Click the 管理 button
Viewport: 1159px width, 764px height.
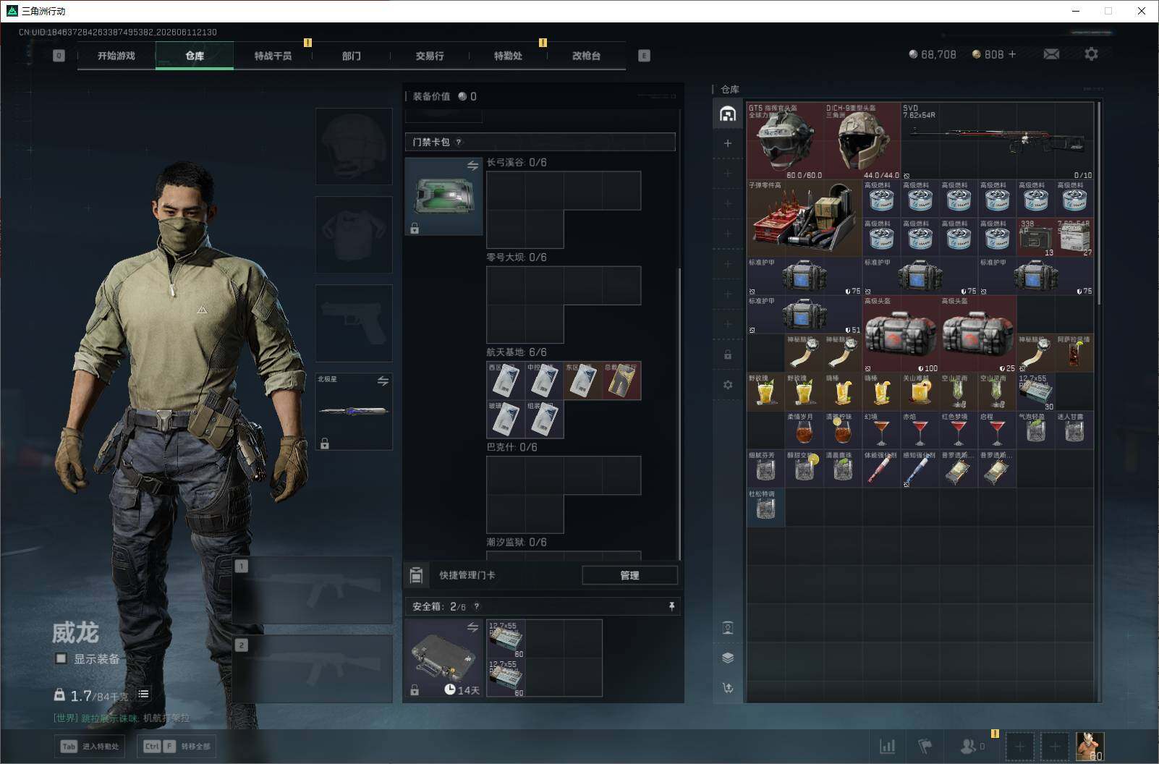click(629, 575)
